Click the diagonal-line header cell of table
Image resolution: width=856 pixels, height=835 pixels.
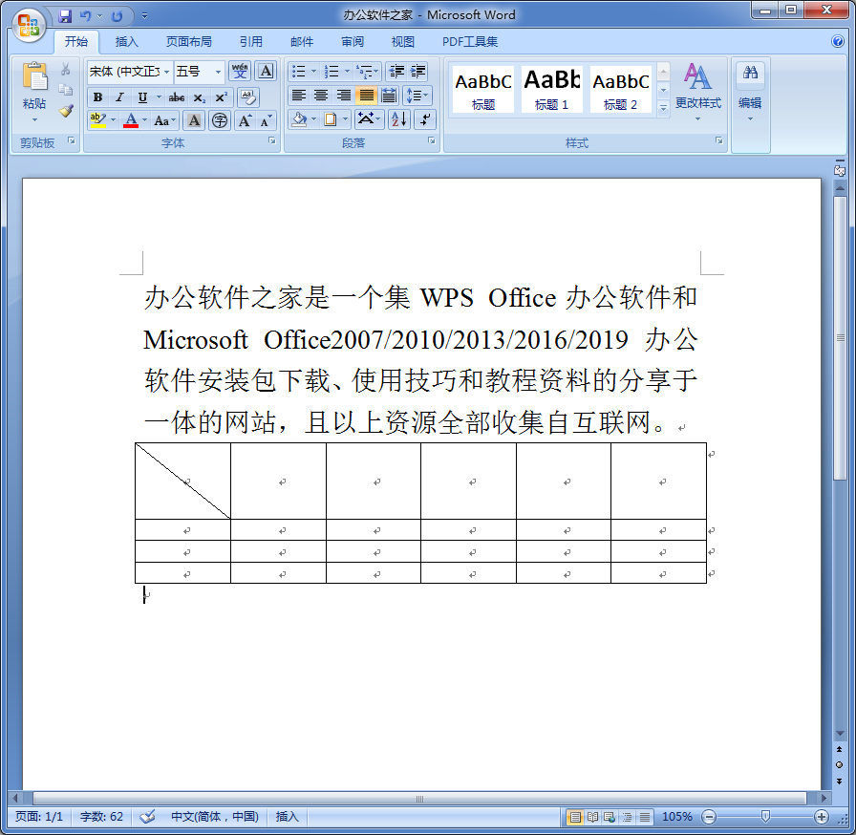coord(182,481)
